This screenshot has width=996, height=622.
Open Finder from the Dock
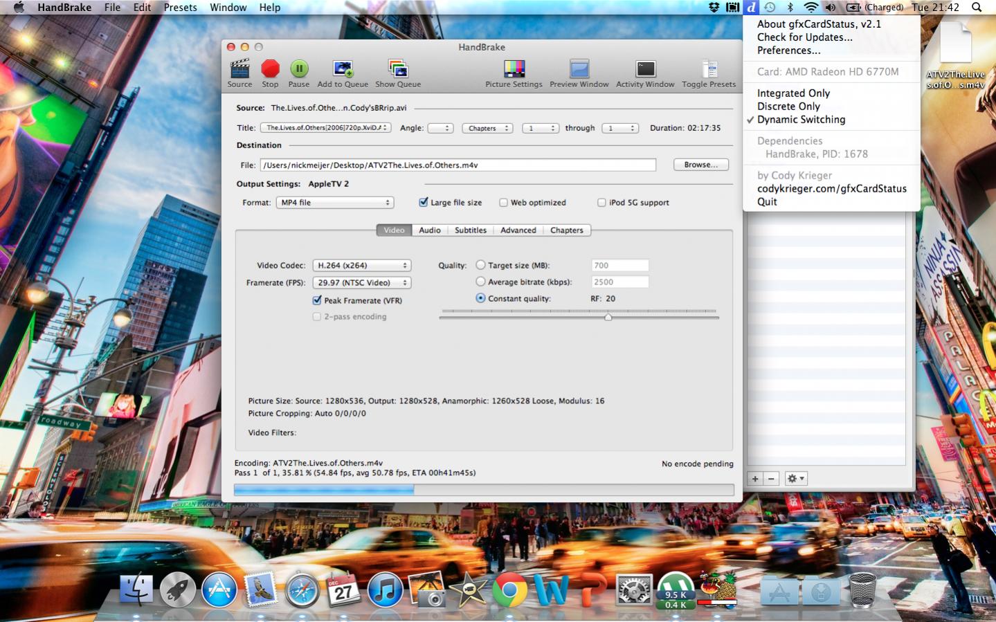(x=136, y=590)
